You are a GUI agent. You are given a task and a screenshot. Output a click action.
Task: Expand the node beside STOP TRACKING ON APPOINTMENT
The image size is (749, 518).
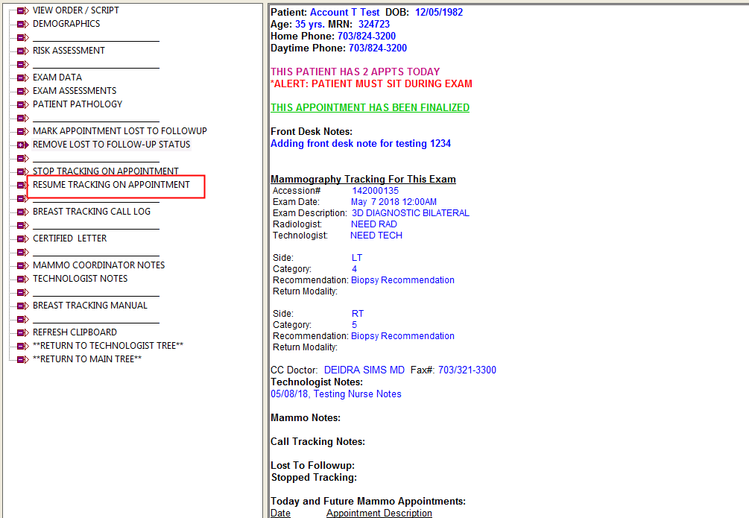pos(22,172)
